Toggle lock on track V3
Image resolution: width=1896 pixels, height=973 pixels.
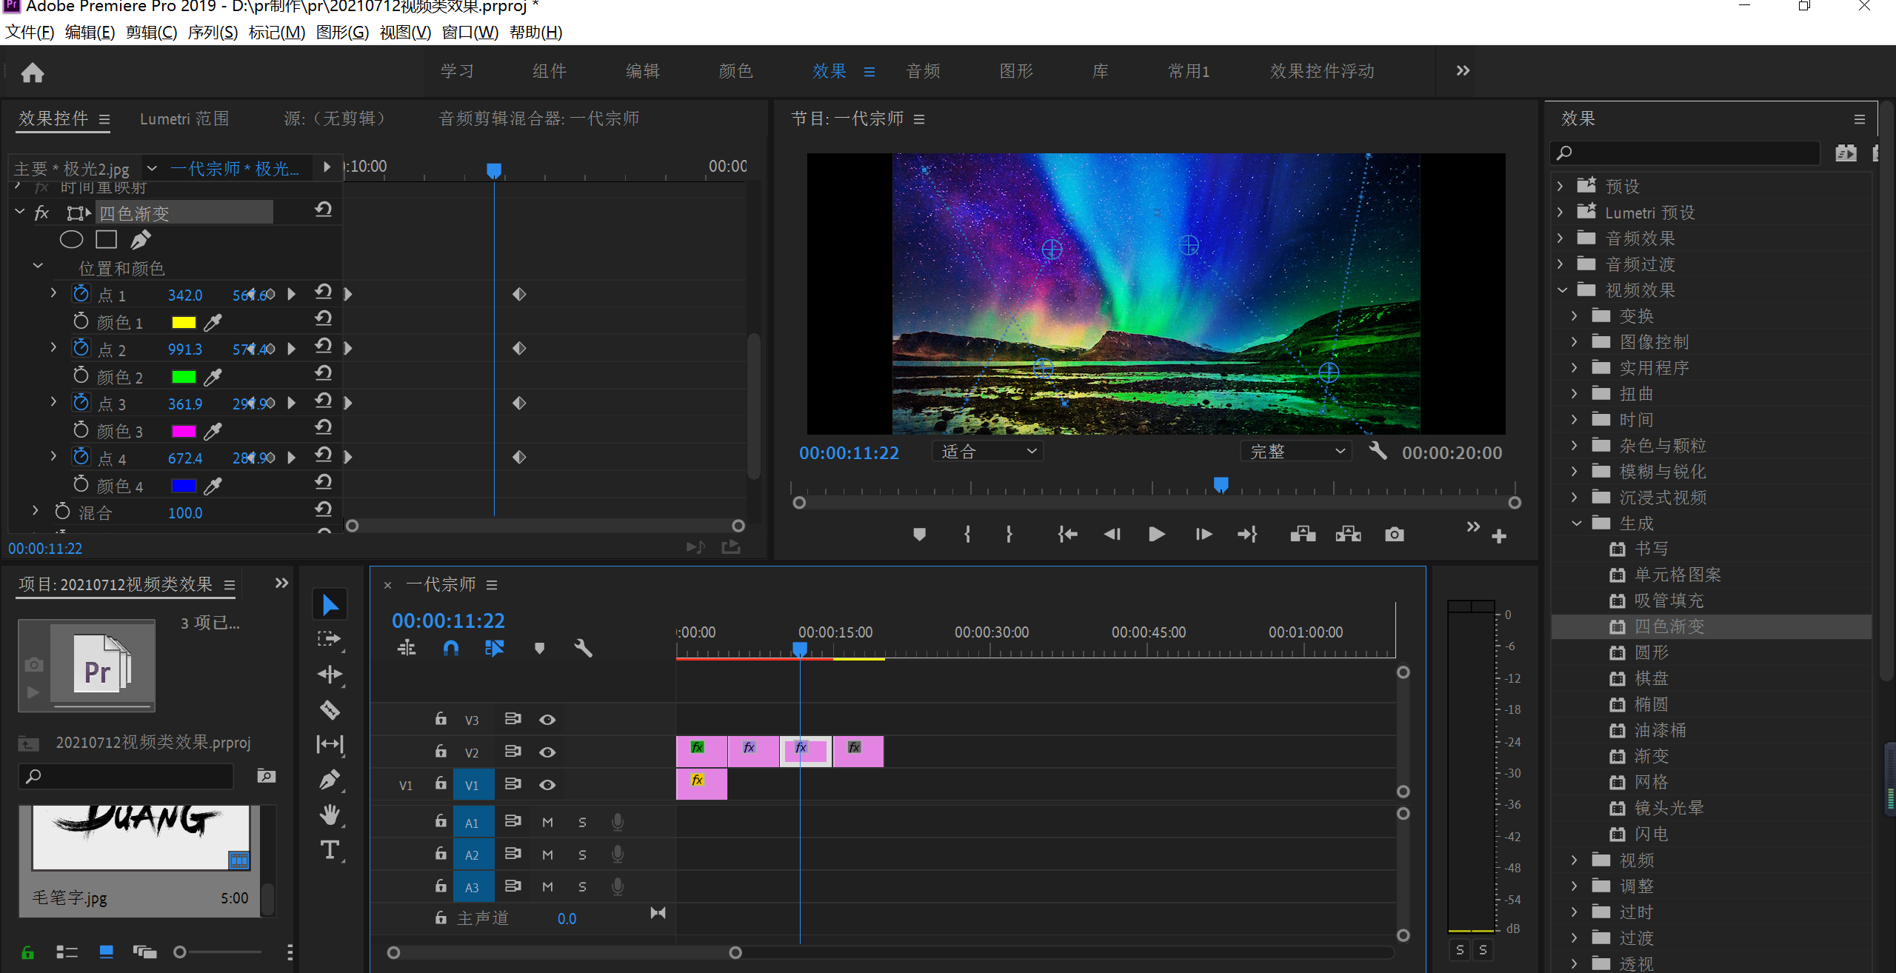441,718
